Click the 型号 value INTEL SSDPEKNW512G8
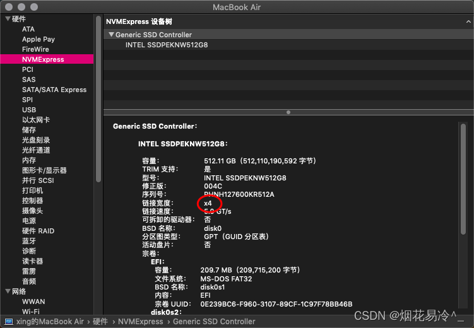Screen dimensions: 474x328 [x=245, y=178]
